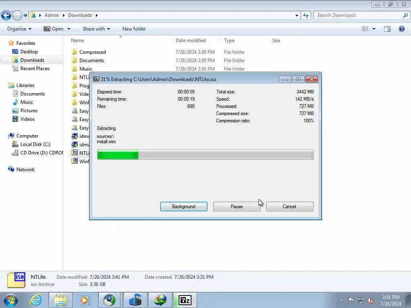The image size is (411, 308).
Task: Open Windows Explorer taskbar icon
Action: 61,300
